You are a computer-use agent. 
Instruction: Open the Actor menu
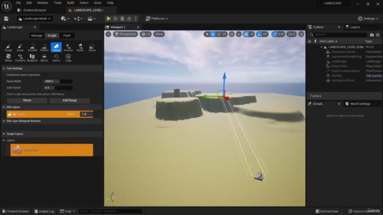point(98,3)
